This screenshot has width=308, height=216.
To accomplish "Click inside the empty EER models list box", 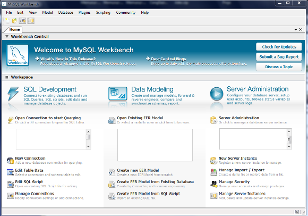I will (155, 145).
